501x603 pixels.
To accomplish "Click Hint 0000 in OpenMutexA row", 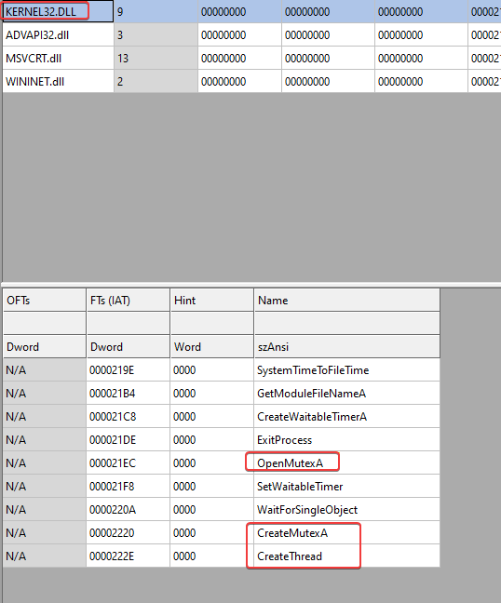I will click(x=212, y=463).
